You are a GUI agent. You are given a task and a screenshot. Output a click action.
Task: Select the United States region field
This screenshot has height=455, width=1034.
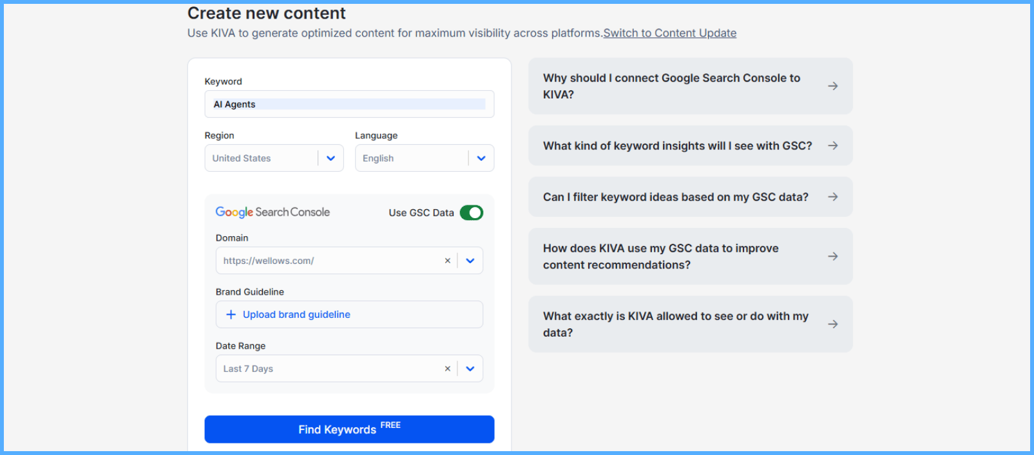(274, 158)
